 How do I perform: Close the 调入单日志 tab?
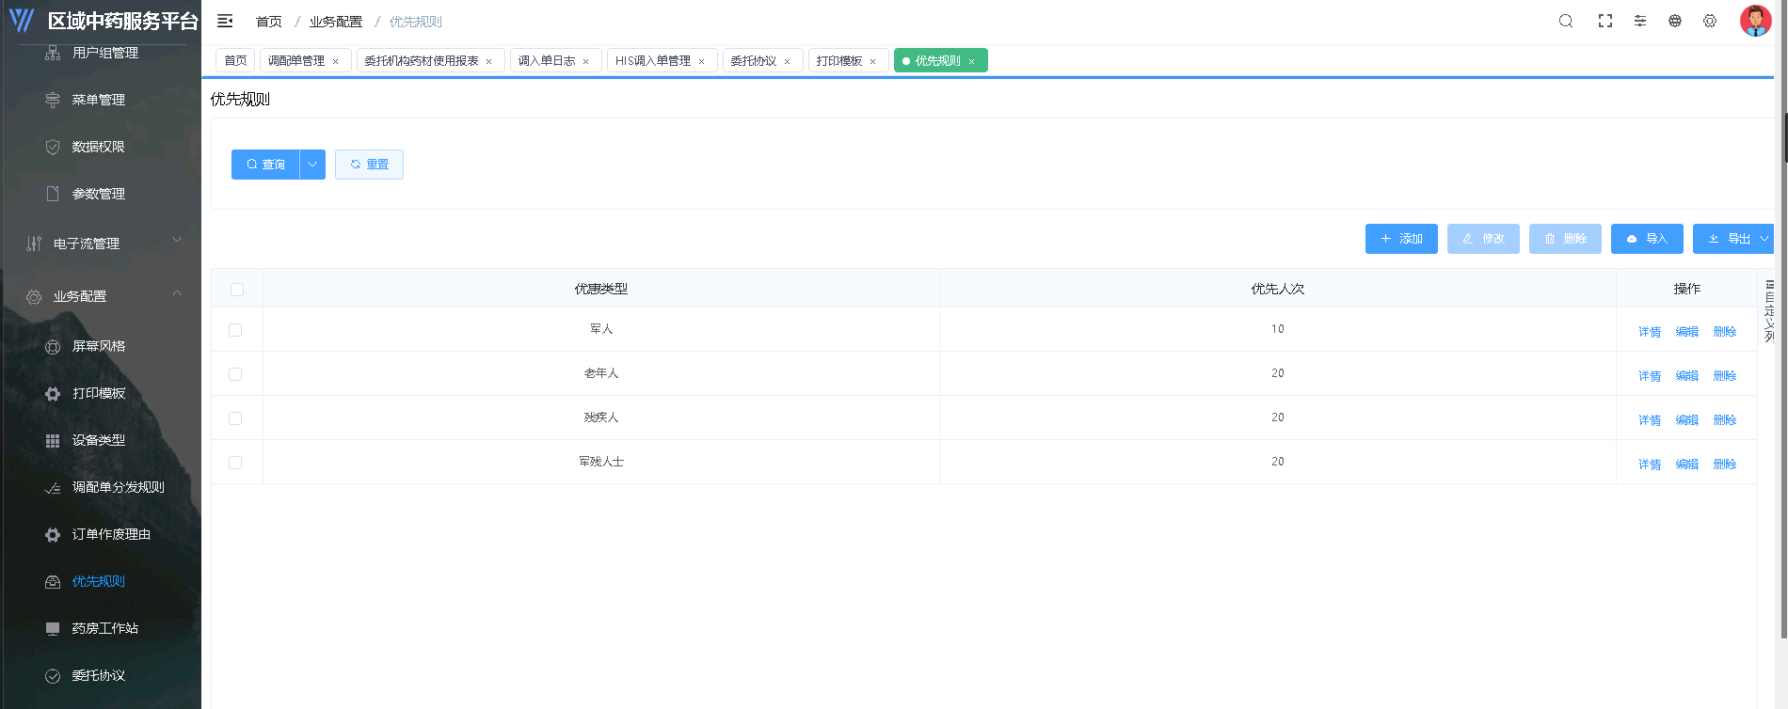pos(585,61)
